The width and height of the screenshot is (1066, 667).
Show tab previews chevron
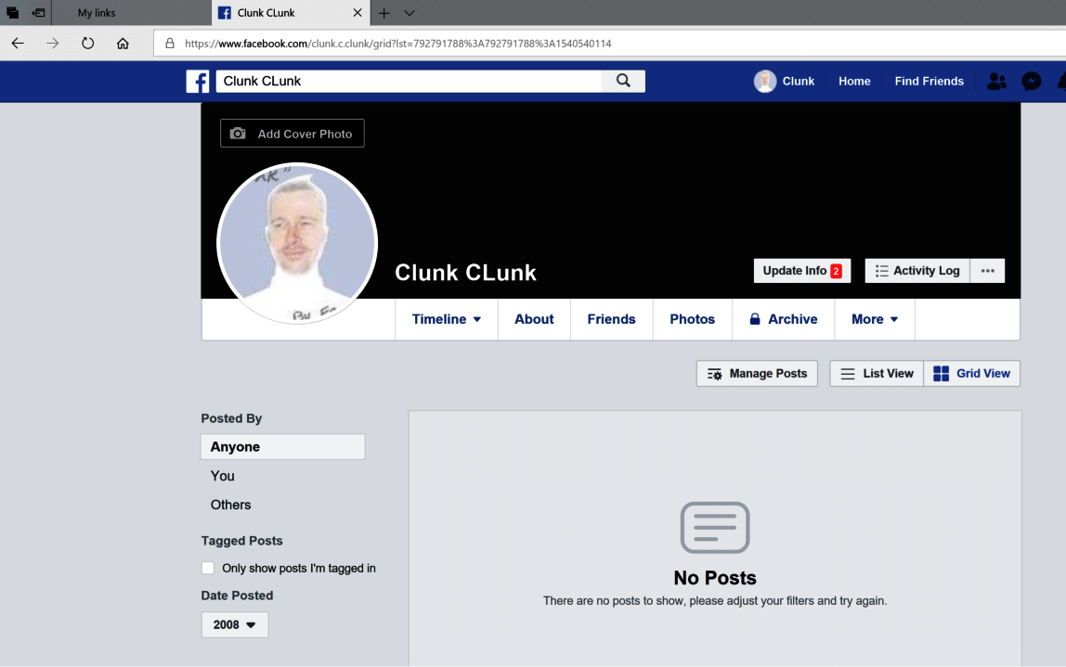coord(409,13)
